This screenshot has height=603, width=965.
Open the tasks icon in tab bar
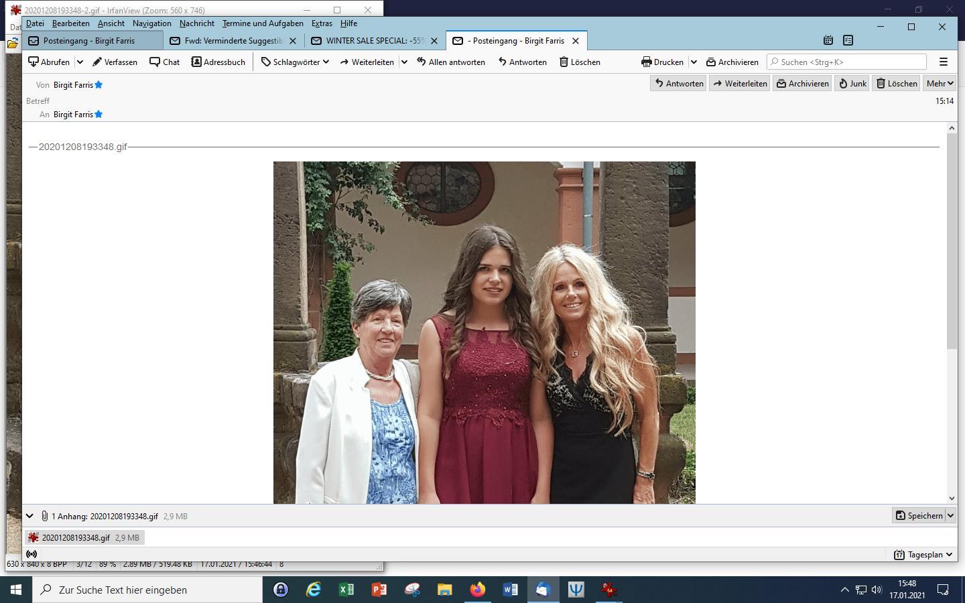click(x=848, y=40)
